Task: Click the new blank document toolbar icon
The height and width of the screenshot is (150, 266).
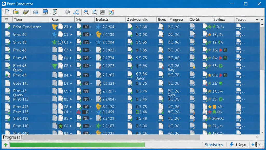Action: (7, 12)
